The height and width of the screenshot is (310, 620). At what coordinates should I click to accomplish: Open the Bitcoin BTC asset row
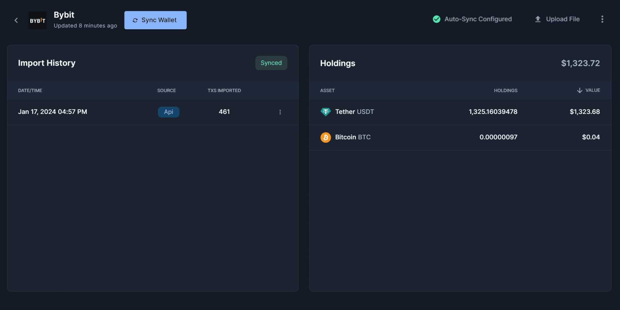[x=460, y=137]
